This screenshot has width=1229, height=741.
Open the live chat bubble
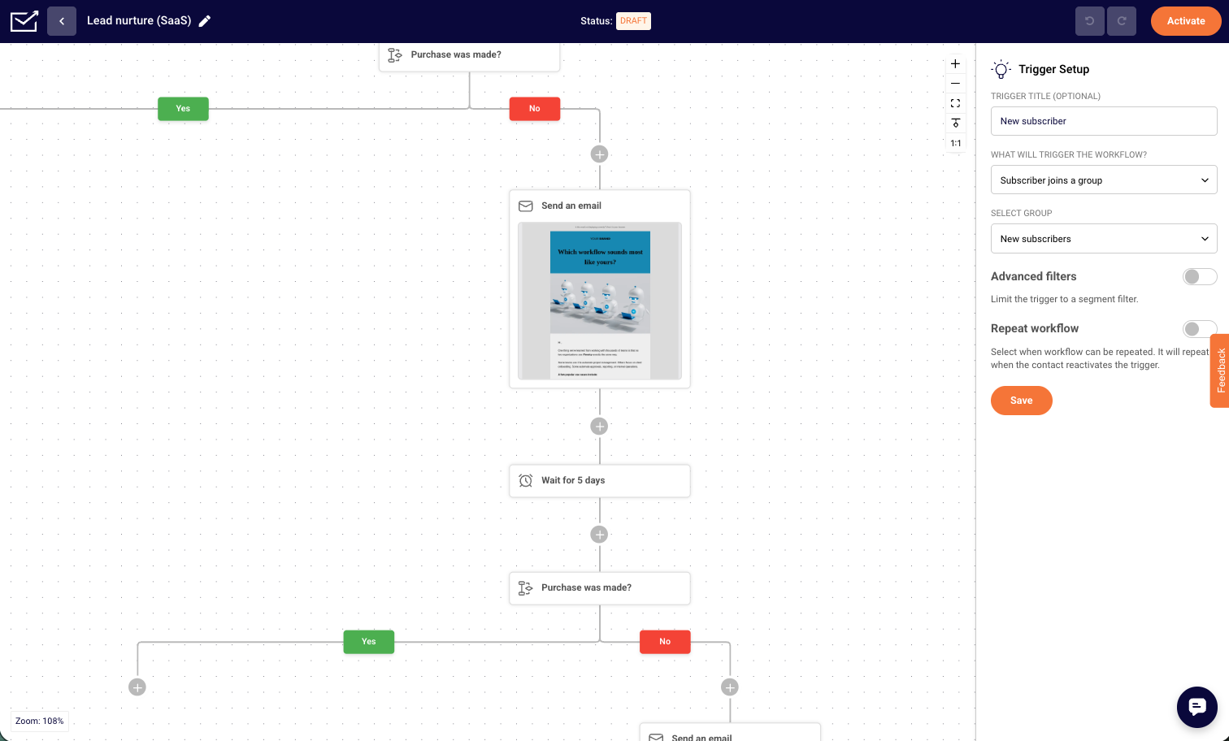click(1197, 707)
